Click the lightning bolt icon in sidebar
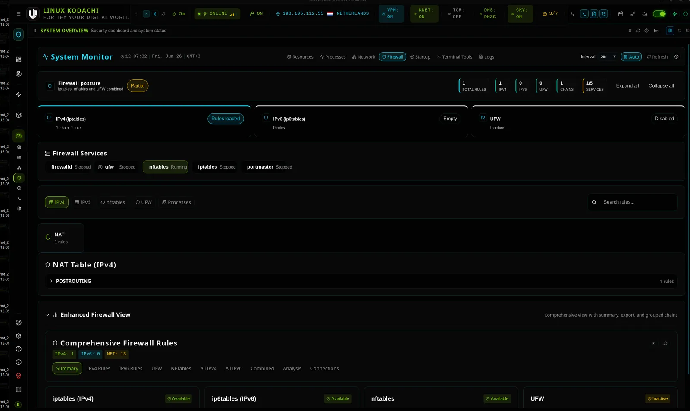 tap(19, 94)
